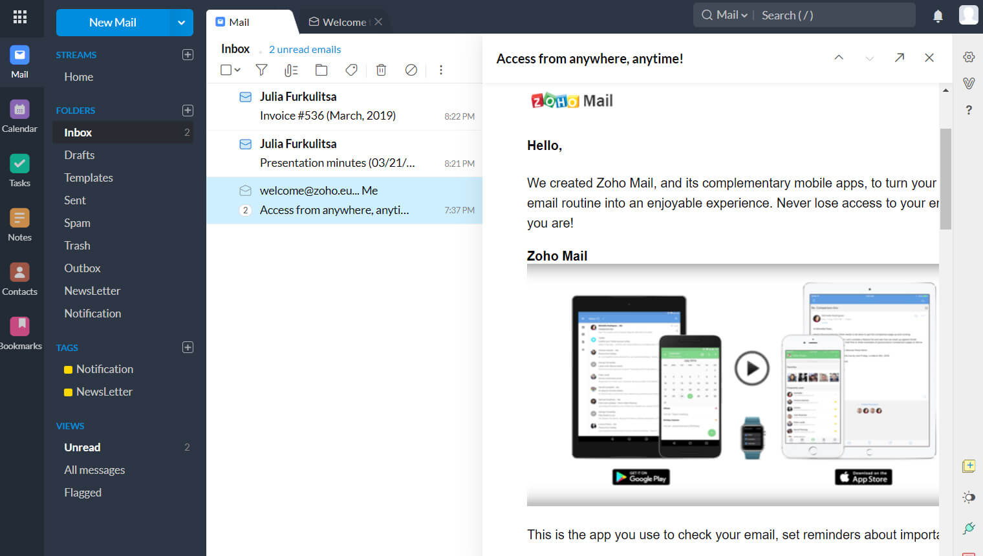The width and height of the screenshot is (983, 556).
Task: Add a new tag with plus icon
Action: (x=188, y=347)
